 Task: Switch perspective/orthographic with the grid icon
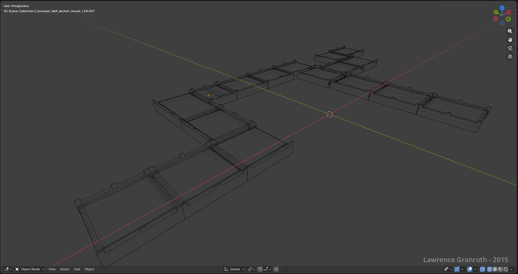[510, 57]
